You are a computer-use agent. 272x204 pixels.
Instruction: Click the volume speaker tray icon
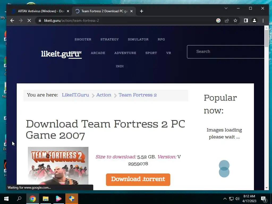click(x=237, y=199)
